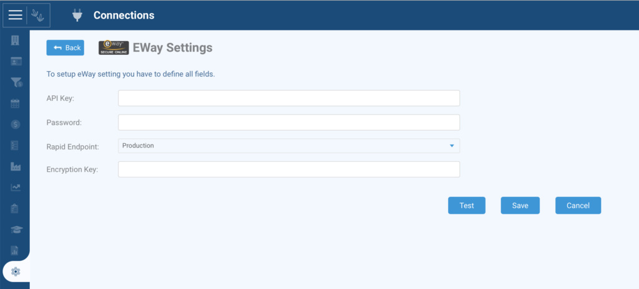Select the checklist icon in sidebar

(15, 145)
